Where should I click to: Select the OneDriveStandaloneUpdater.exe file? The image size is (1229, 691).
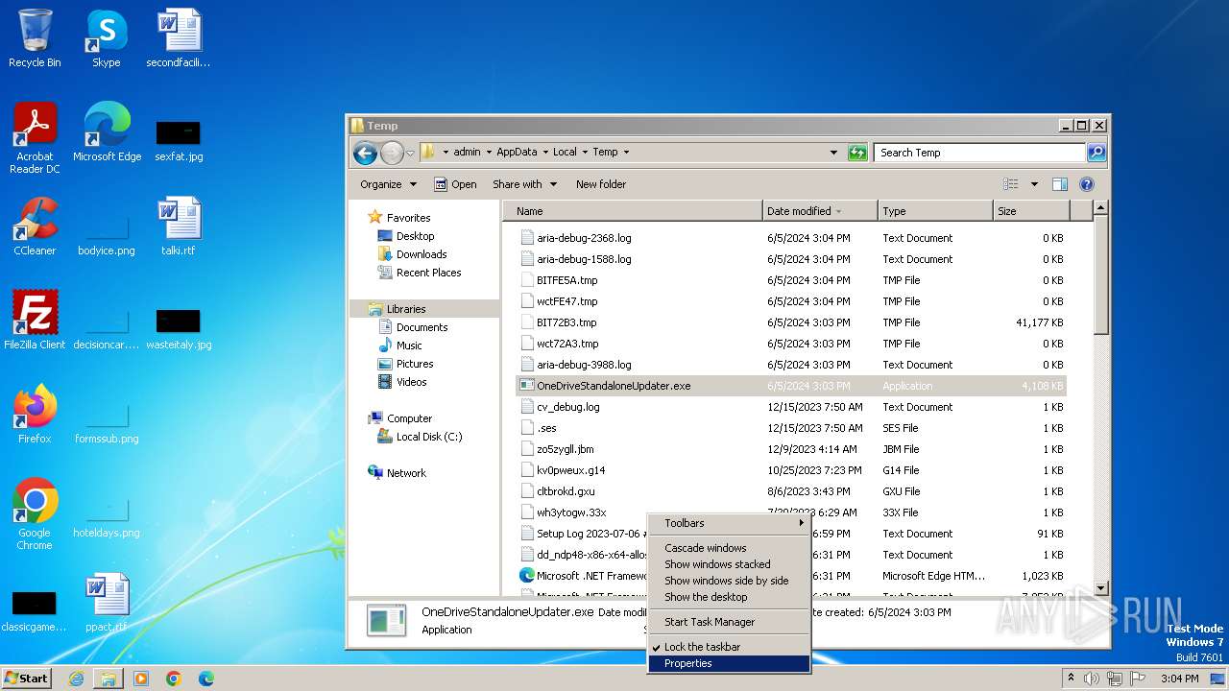791,386
